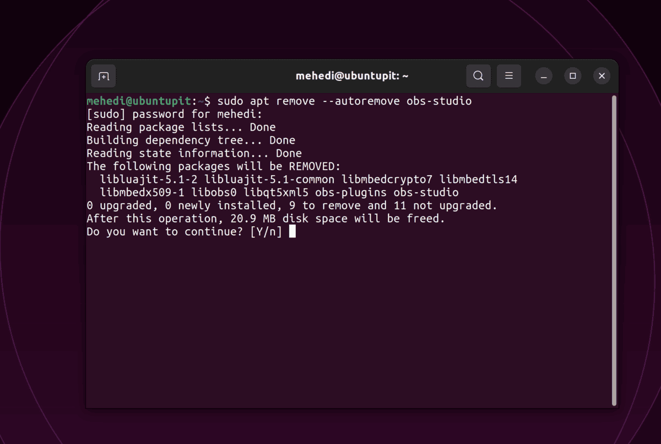Click the package name "libluajit-5.1-common"
Image resolution: width=661 pixels, height=444 pixels.
coord(270,180)
